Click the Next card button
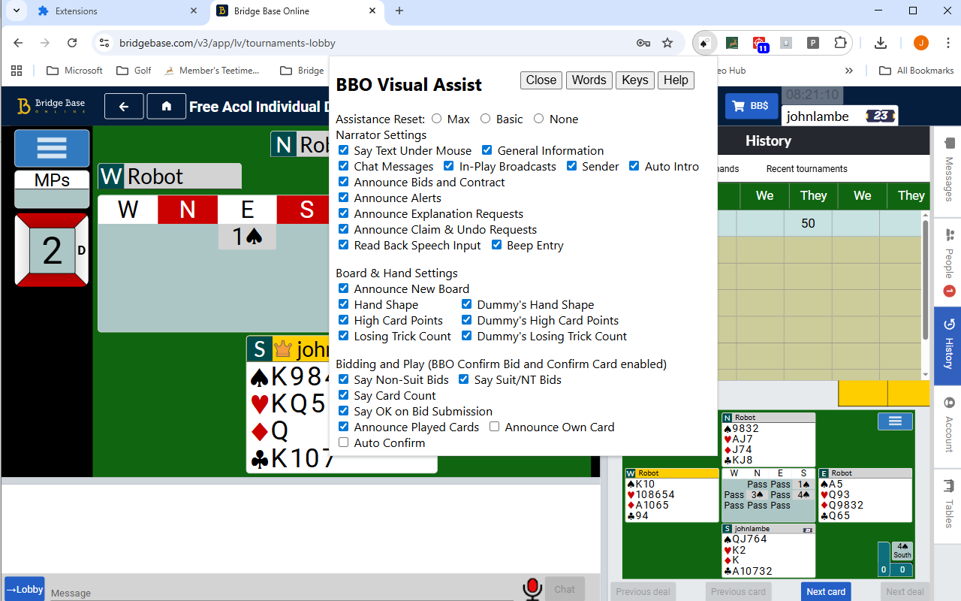This screenshot has width=961, height=601. click(826, 591)
